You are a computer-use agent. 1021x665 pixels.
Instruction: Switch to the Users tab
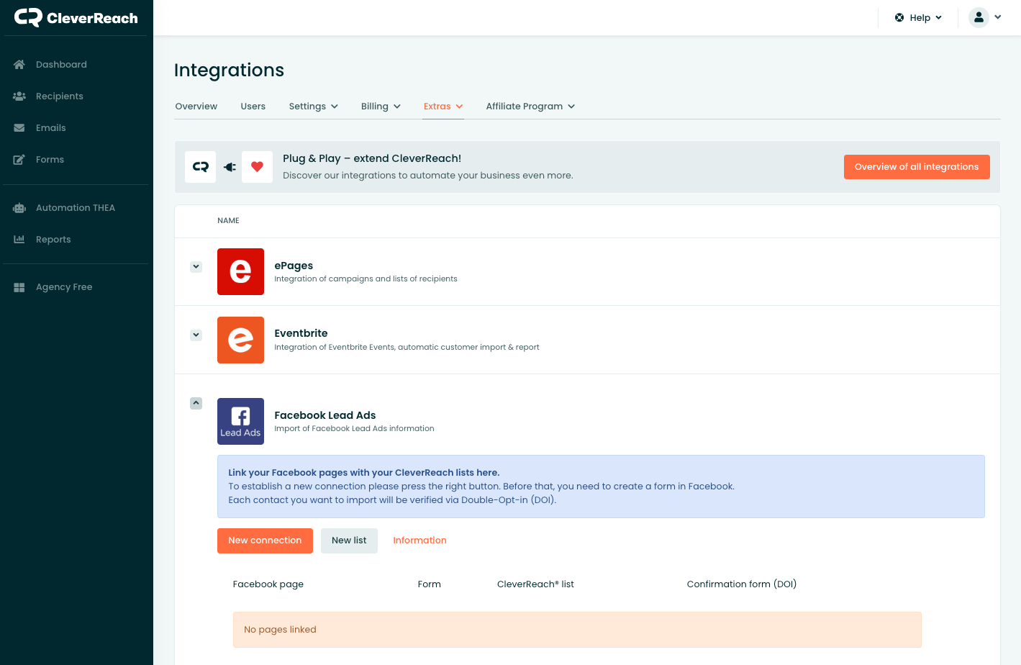click(253, 107)
